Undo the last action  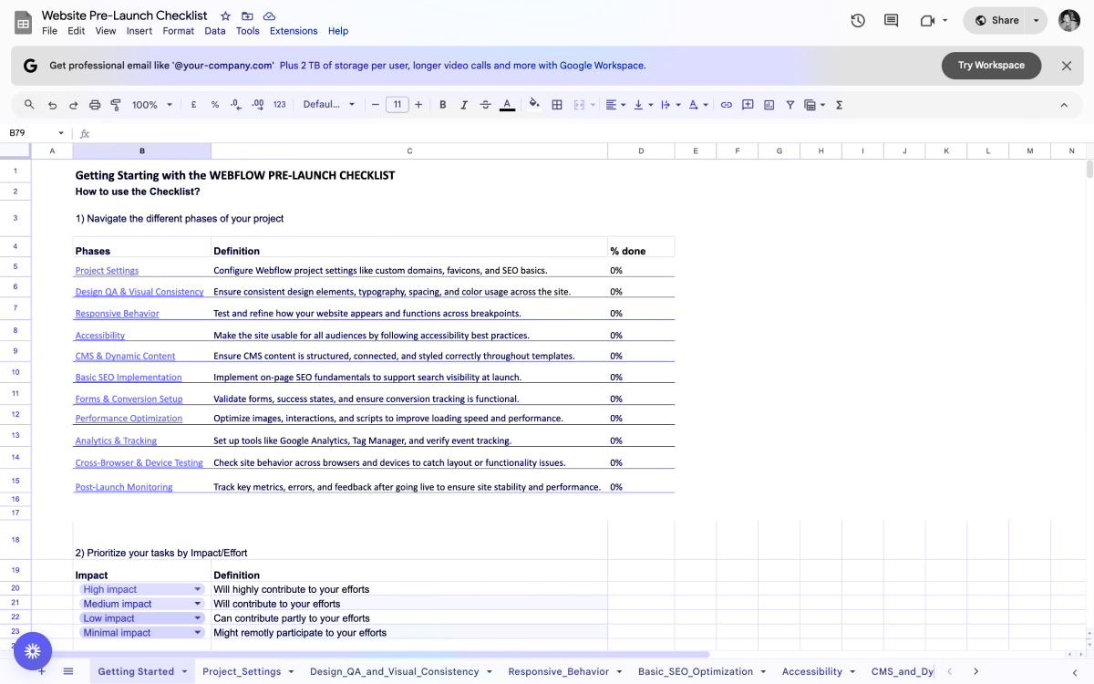(52, 105)
